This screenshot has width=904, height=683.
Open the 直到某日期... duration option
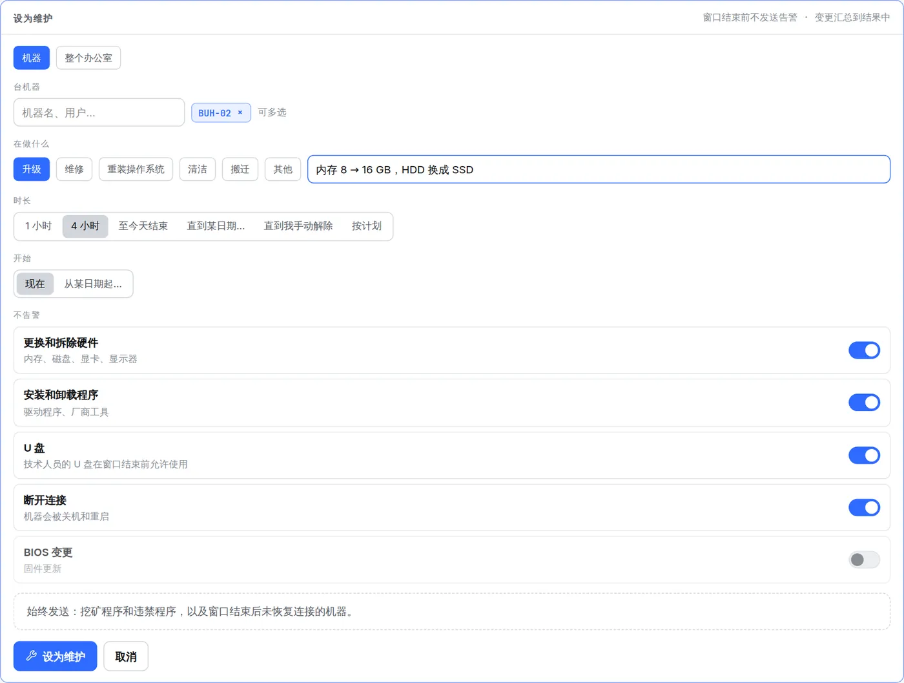click(216, 226)
